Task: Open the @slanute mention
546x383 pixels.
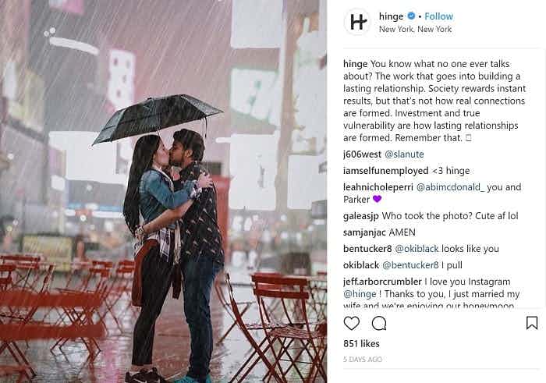Action: click(404, 154)
